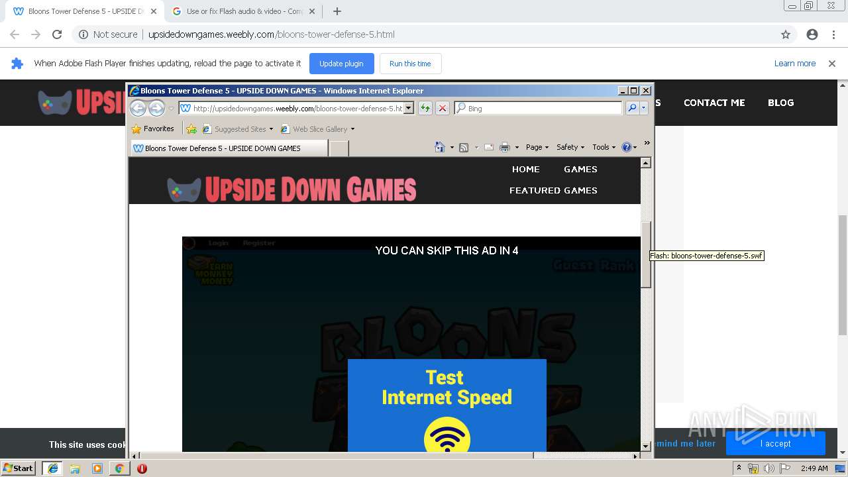
Task: Open Suggested Sites dropdown
Action: pyautogui.click(x=238, y=129)
